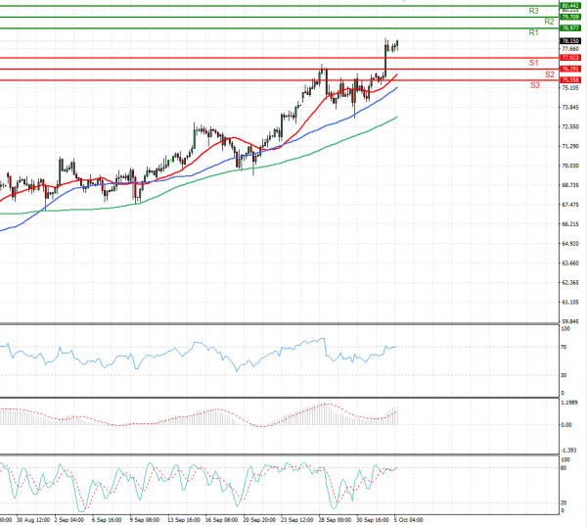Viewport: 587px width, 526px height.
Task: Click the RSI panel 30 level label
Action: pyautogui.click(x=564, y=375)
